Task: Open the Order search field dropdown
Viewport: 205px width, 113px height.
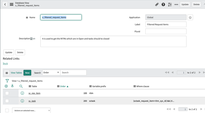Action: pos(51,72)
